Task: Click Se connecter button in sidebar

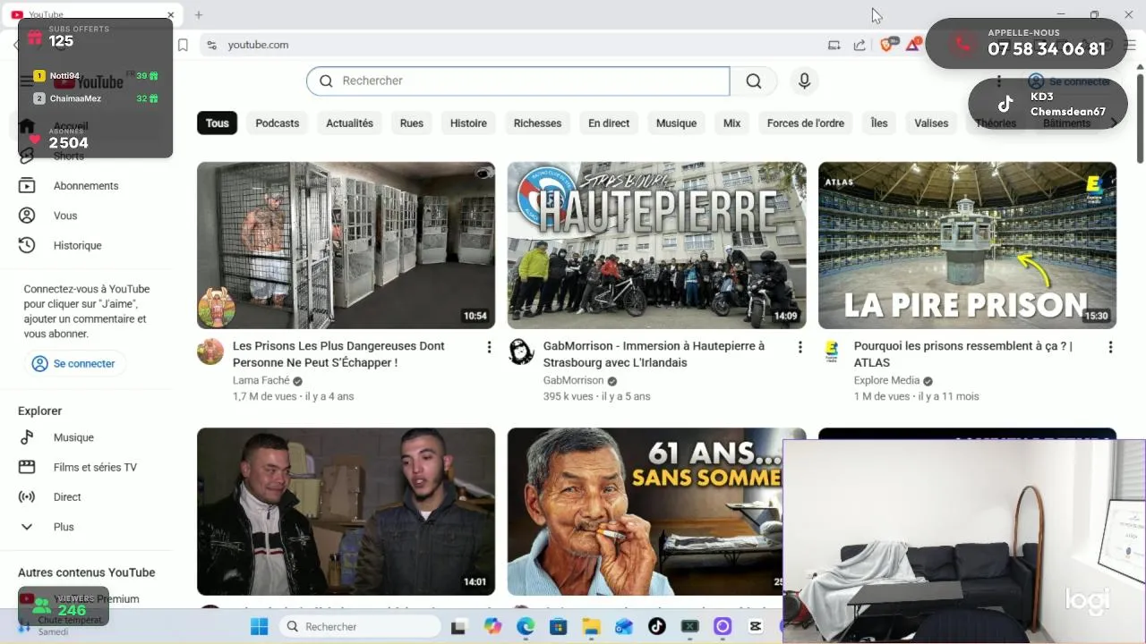Action: (75, 364)
